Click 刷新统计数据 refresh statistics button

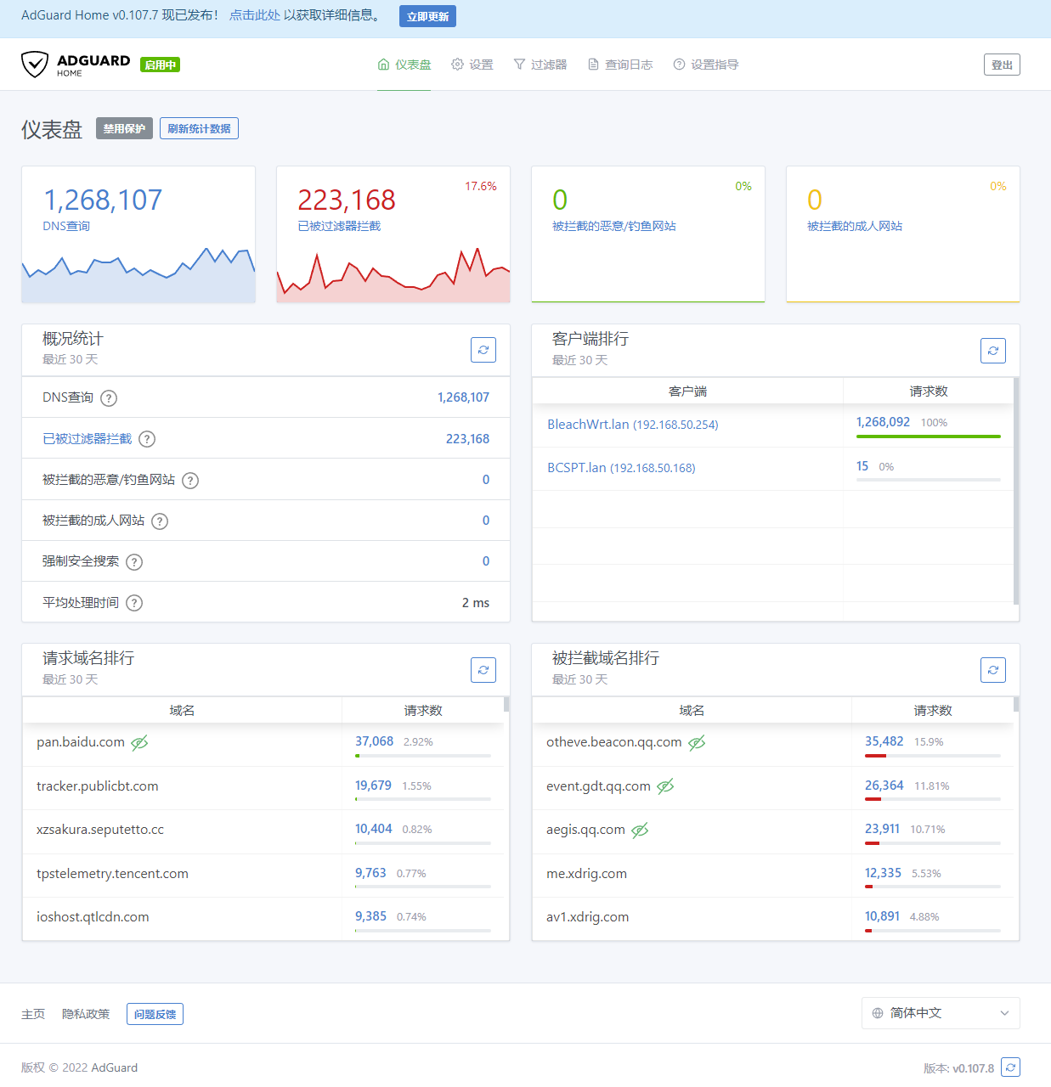tap(199, 128)
